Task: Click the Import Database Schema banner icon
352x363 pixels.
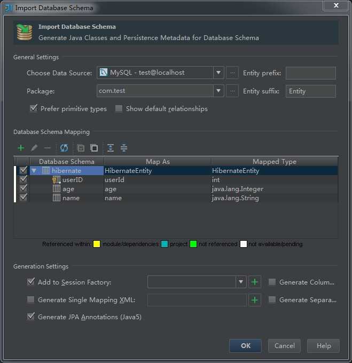Action: tap(25, 32)
